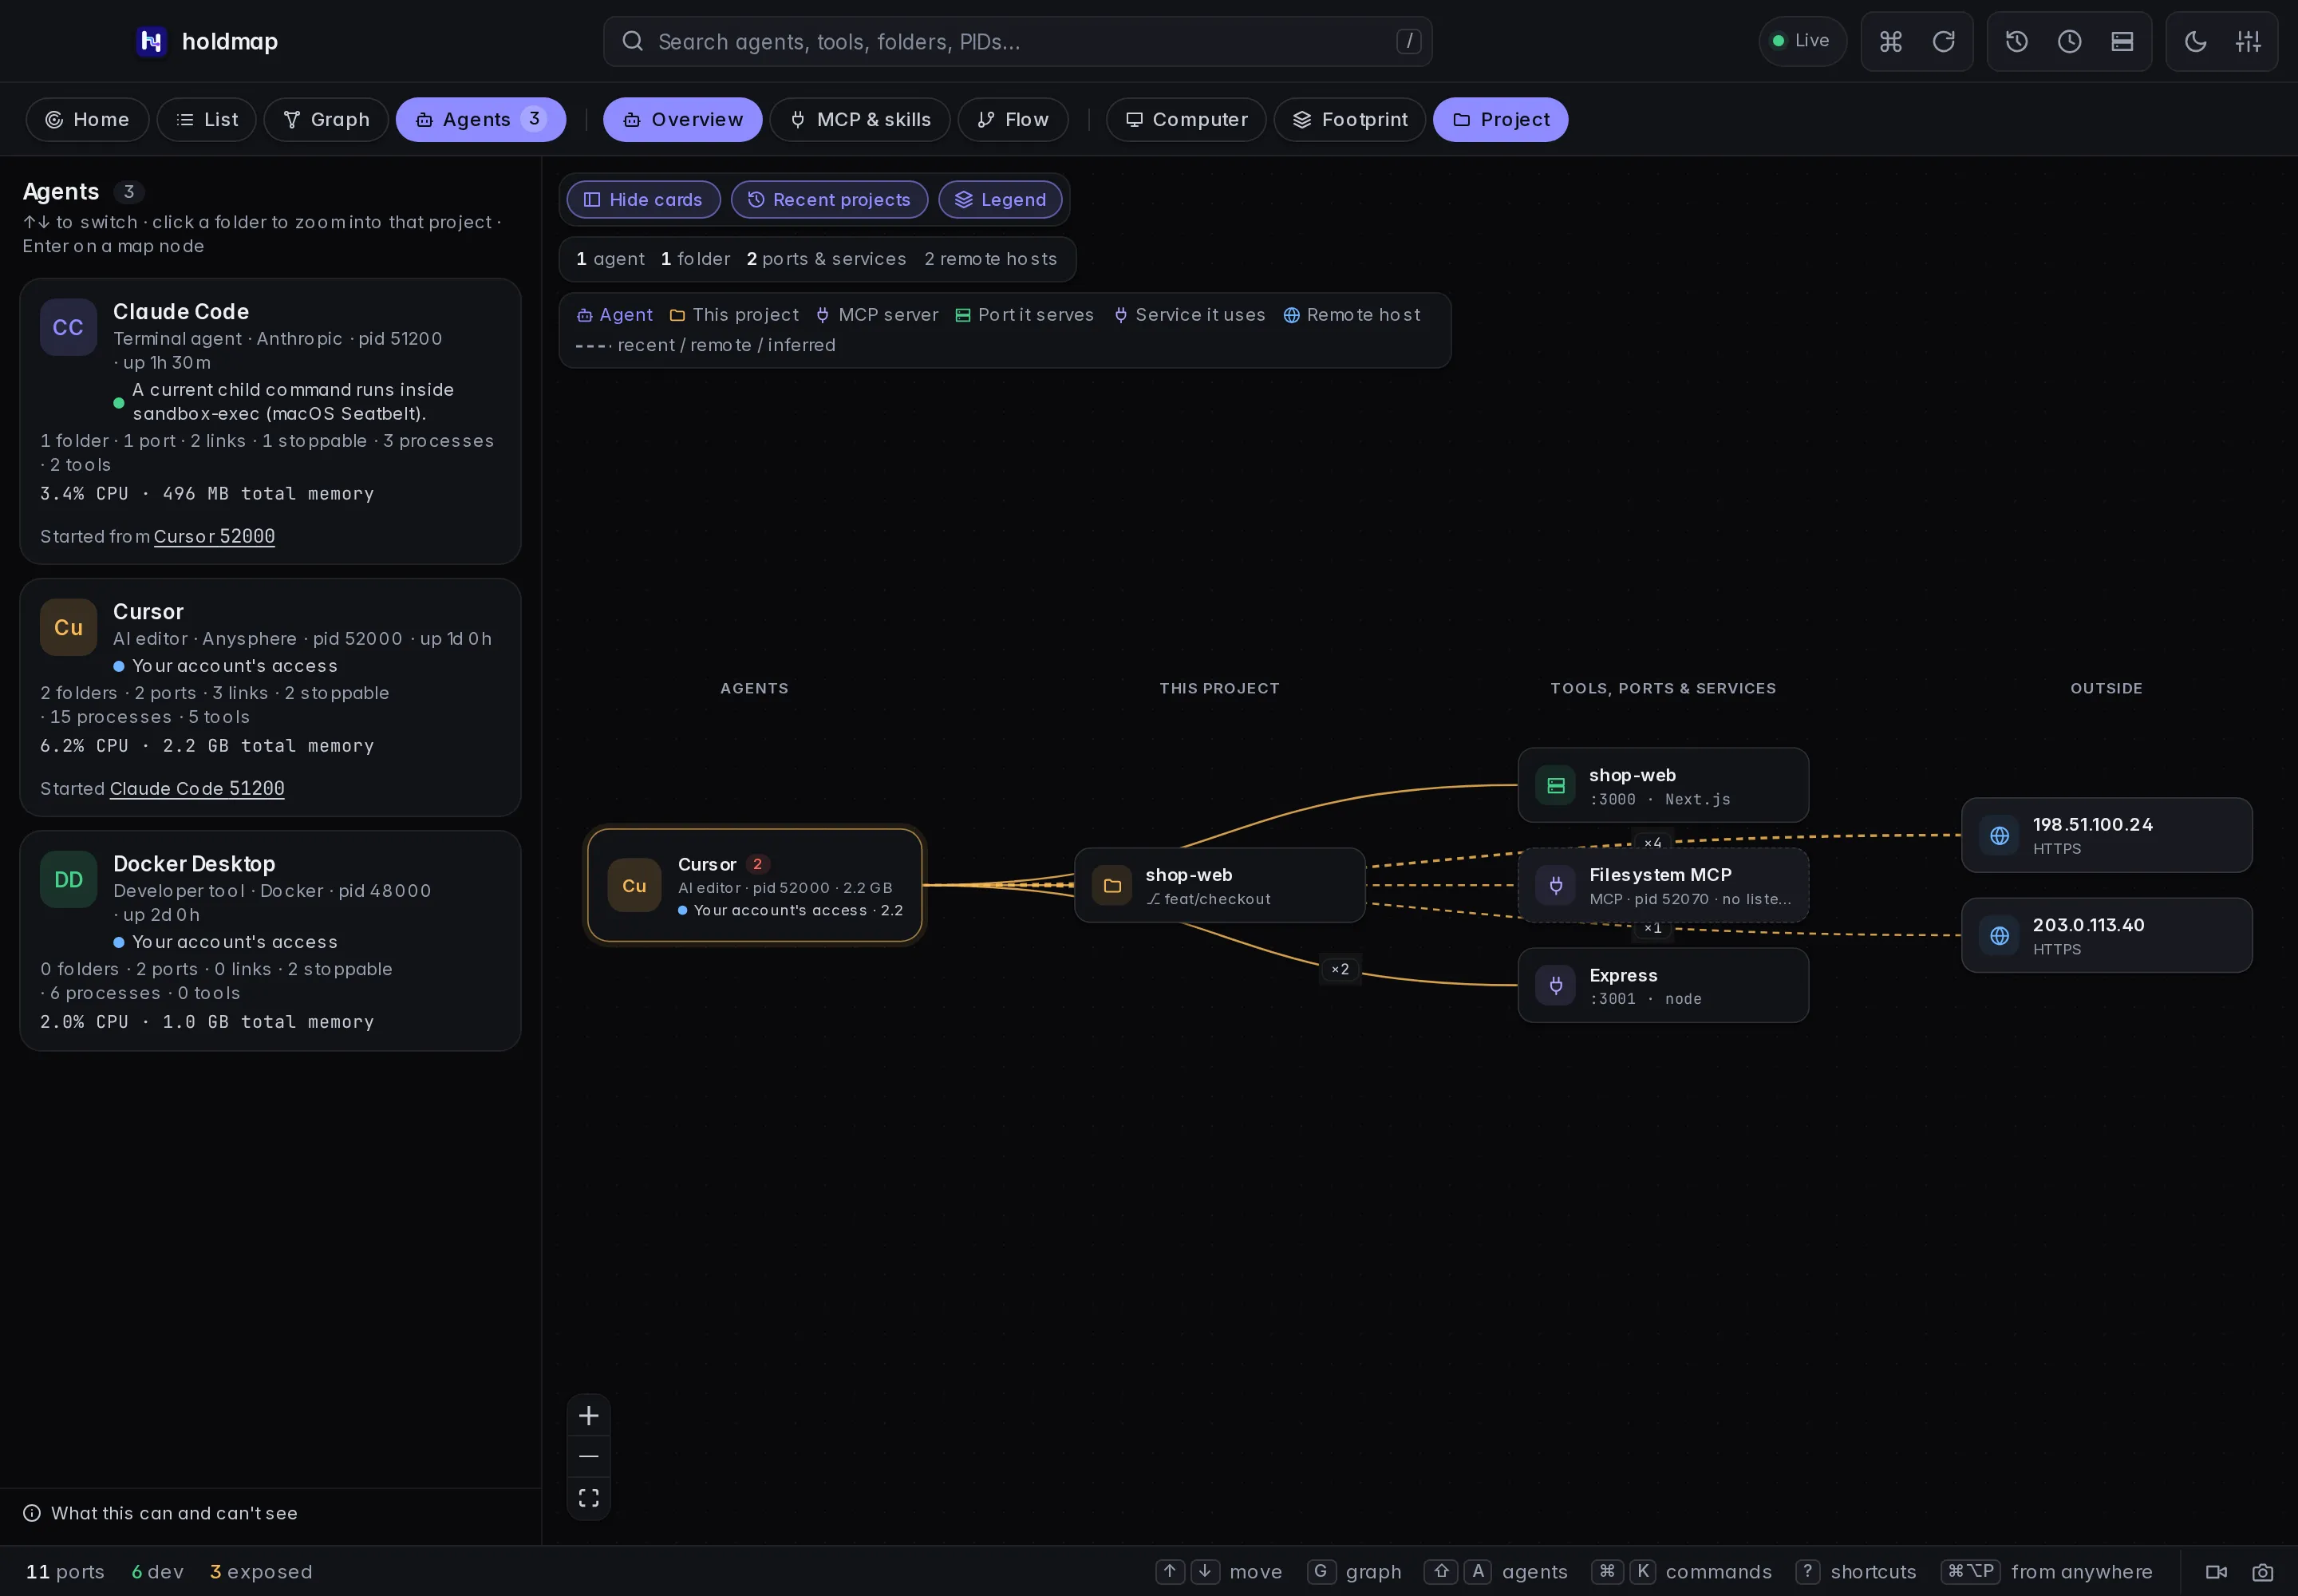Select the Docker Desktop agent card
Screen dimensions: 2298x1596
click(270, 940)
